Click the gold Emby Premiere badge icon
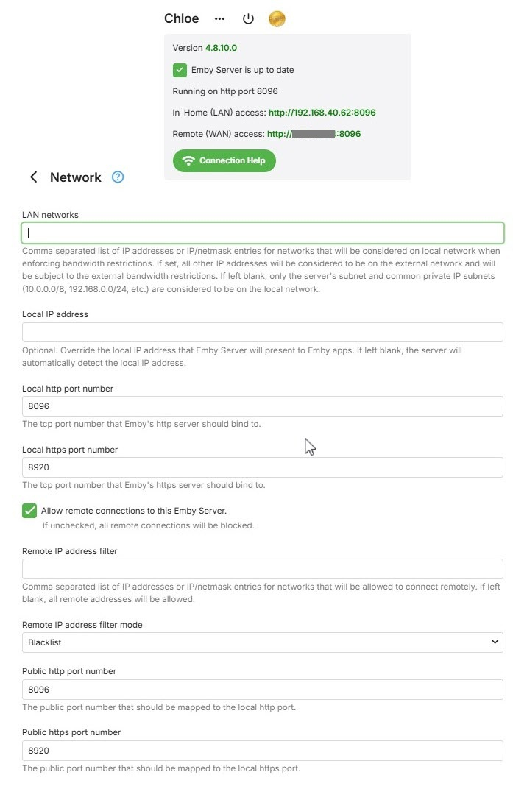513x786 pixels. tap(277, 19)
